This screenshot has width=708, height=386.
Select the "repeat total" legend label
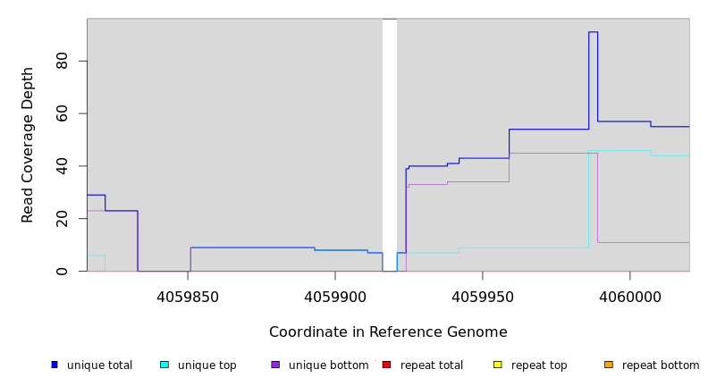432,365
